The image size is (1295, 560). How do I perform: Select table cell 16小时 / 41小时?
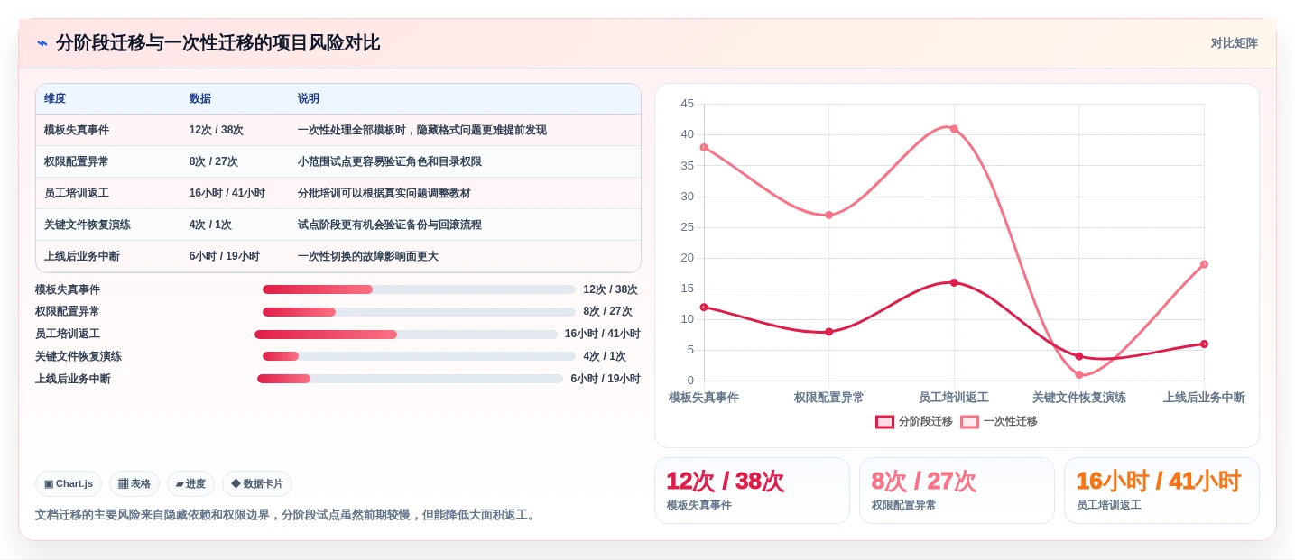coord(227,193)
